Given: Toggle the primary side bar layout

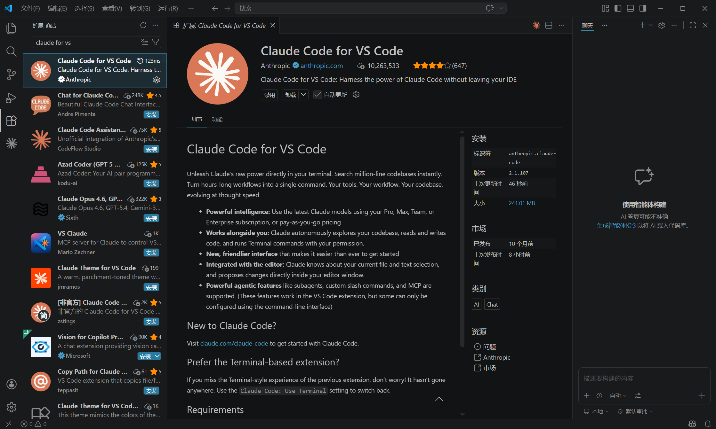Looking at the screenshot, I should point(618,8).
